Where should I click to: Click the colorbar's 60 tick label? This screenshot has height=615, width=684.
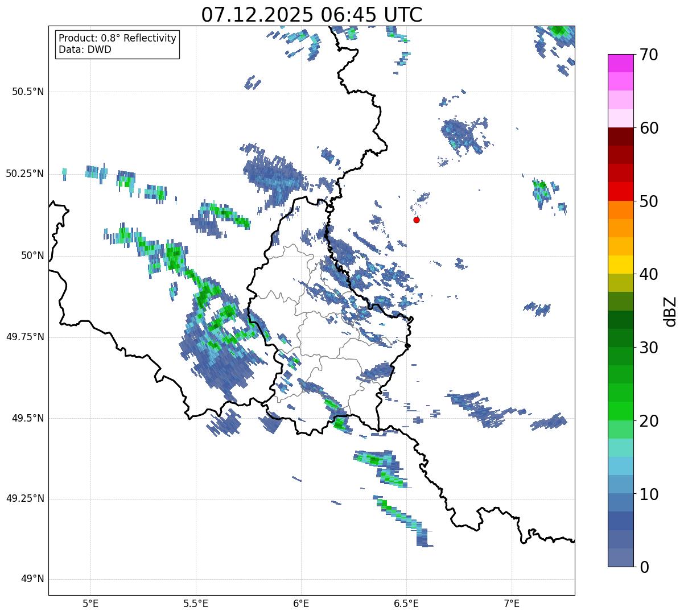pyautogui.click(x=649, y=128)
